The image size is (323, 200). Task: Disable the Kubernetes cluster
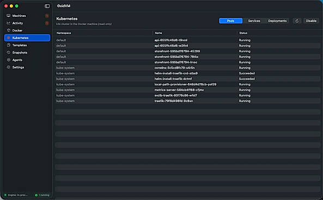(x=311, y=21)
